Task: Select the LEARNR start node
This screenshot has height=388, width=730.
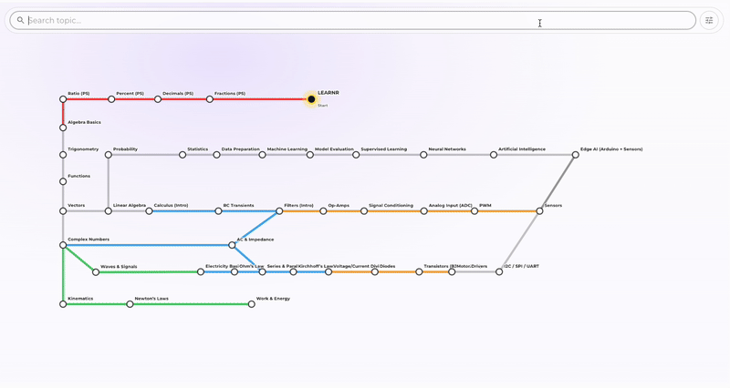Action: 311,99
